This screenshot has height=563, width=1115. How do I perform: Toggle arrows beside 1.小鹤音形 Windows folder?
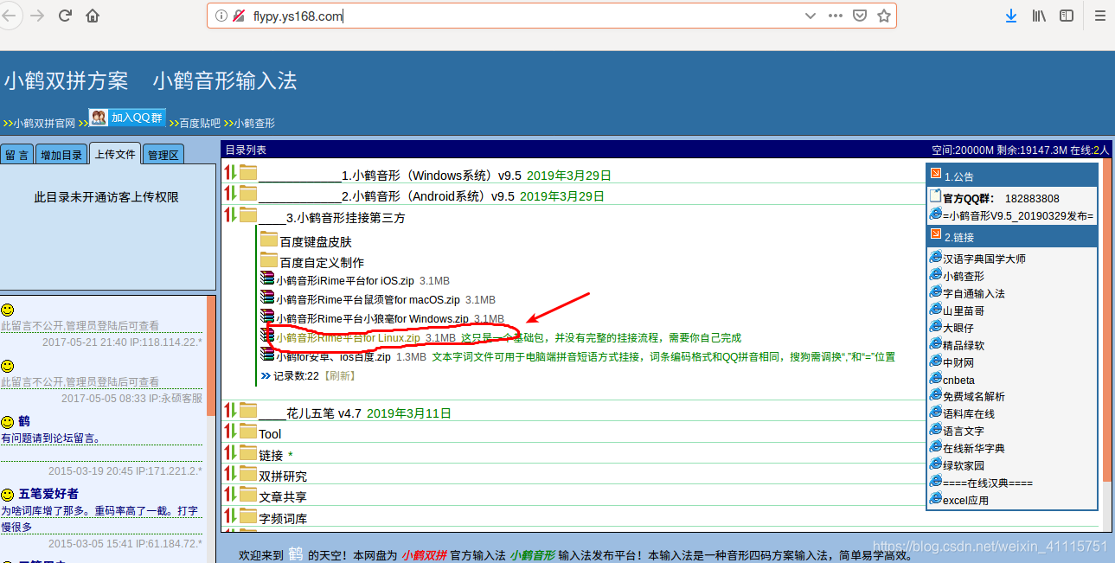point(230,173)
